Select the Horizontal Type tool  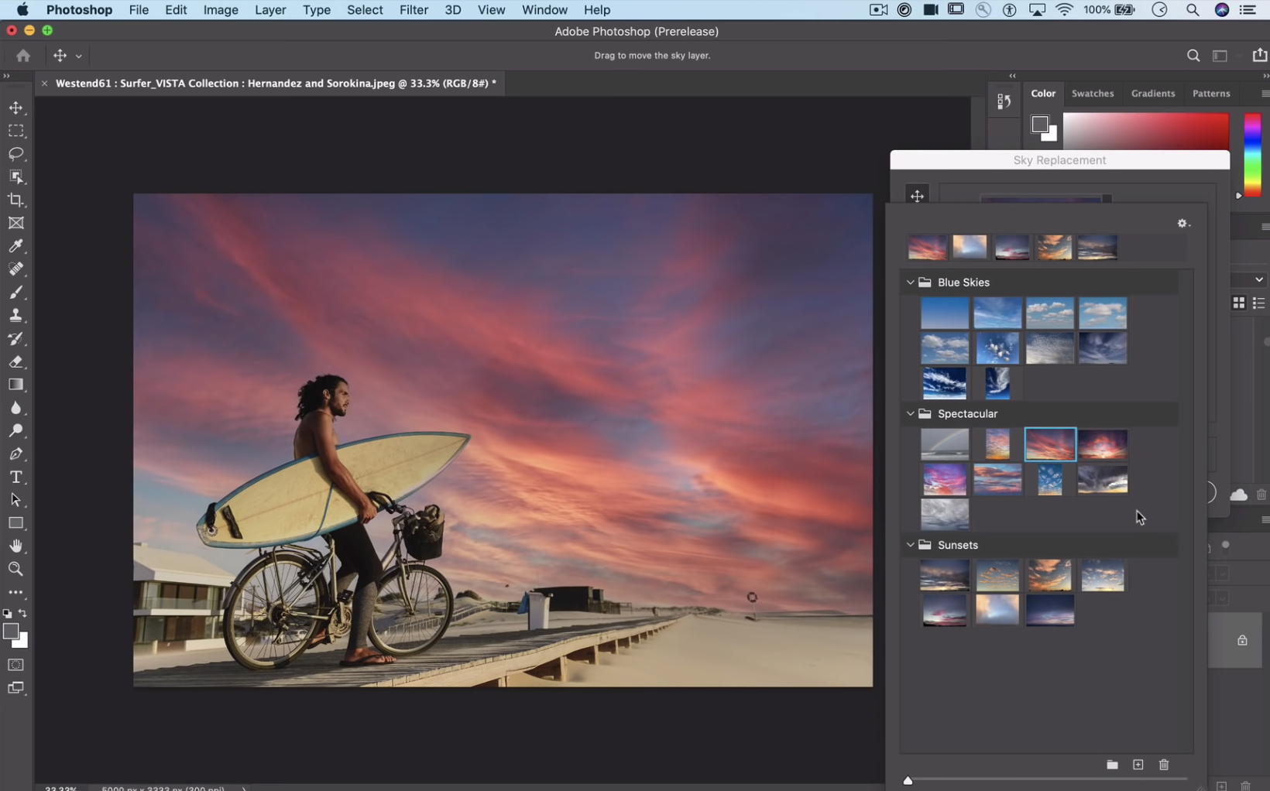(15, 477)
